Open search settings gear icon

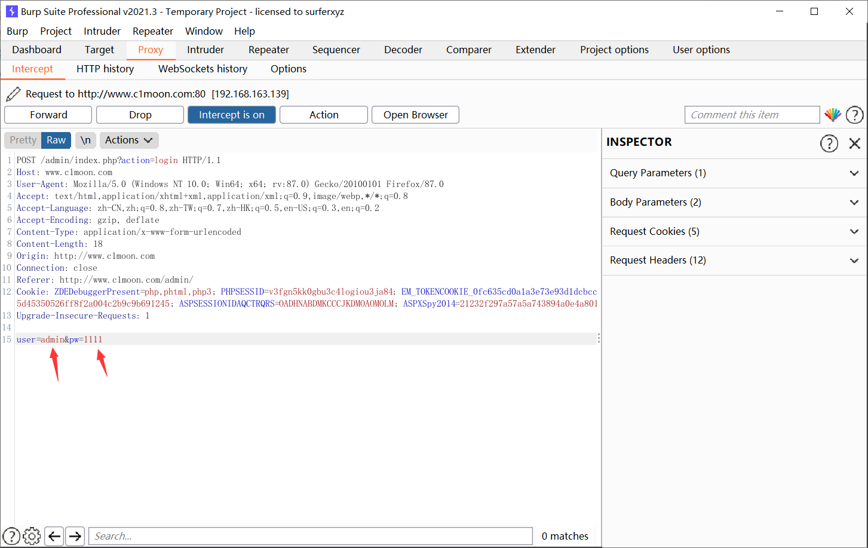(32, 536)
